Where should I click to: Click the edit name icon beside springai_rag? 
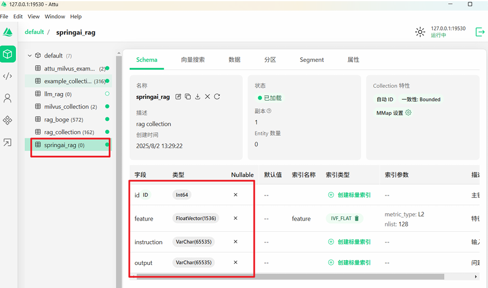coord(178,97)
